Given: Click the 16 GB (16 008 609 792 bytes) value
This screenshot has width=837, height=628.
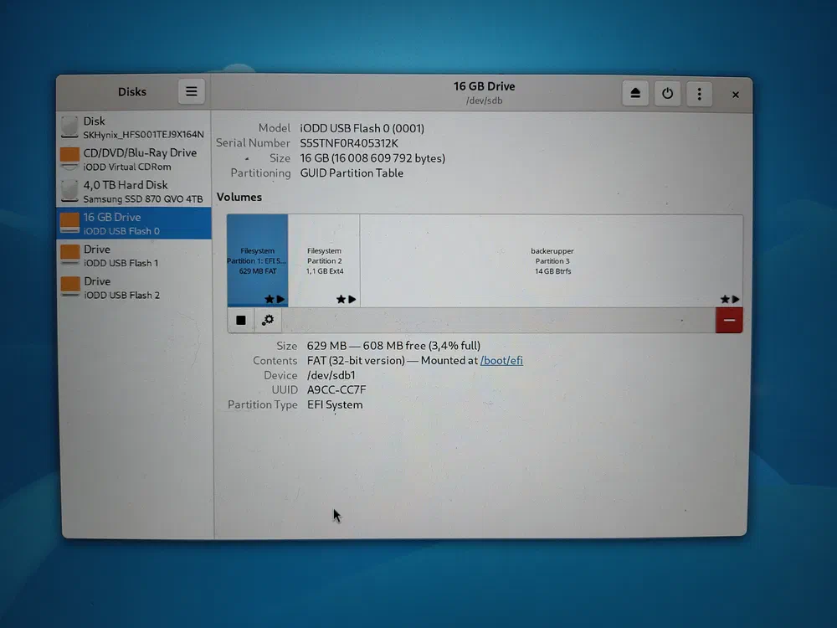Looking at the screenshot, I should [372, 158].
